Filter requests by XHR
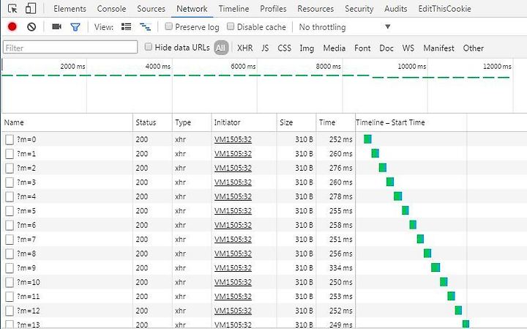 click(x=245, y=48)
